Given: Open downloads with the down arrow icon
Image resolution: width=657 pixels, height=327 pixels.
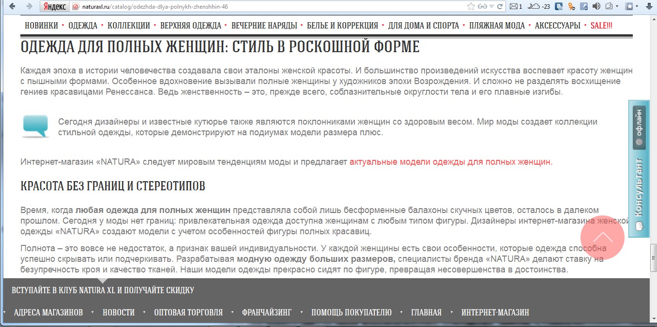Looking at the screenshot, I should (x=649, y=6).
